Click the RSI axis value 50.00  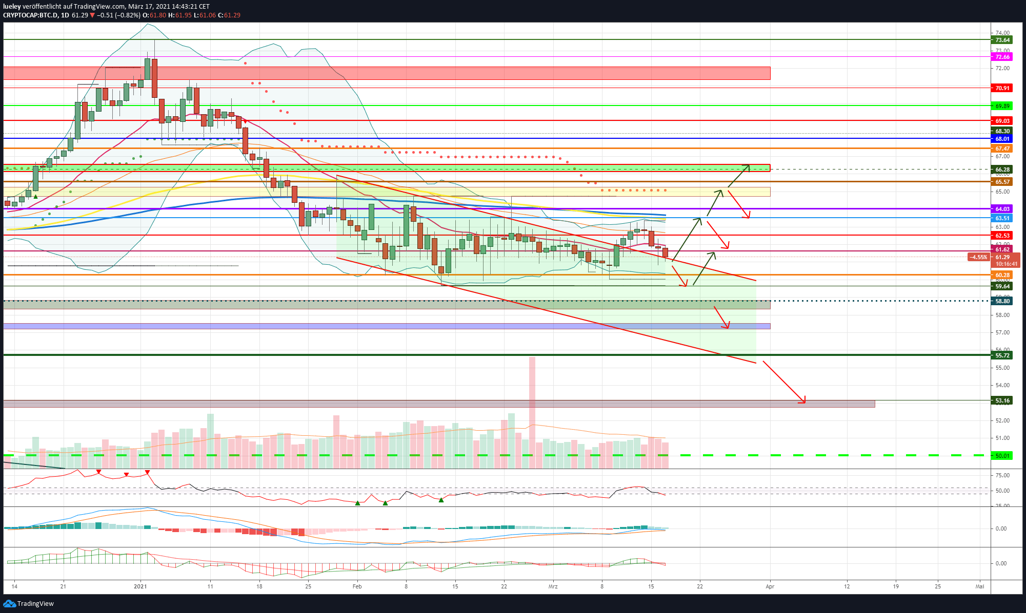pos(1002,491)
